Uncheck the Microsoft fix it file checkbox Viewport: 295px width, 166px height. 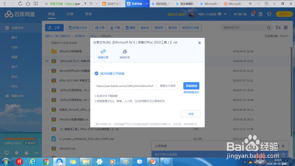47,61
